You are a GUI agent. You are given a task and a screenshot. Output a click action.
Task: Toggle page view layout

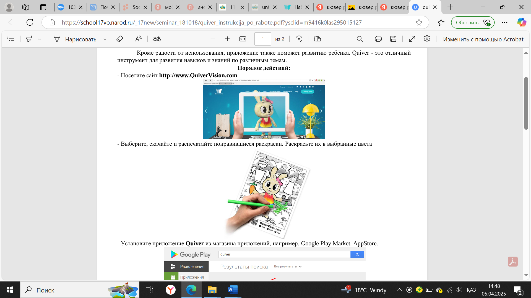pos(317,39)
